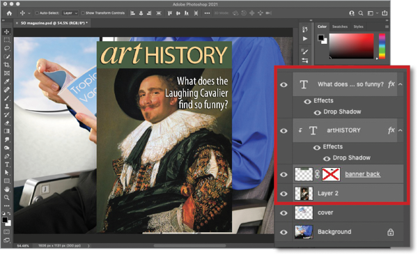Select the Spot Healing Brush tool
This screenshot has height=255, width=418.
[x=7, y=90]
